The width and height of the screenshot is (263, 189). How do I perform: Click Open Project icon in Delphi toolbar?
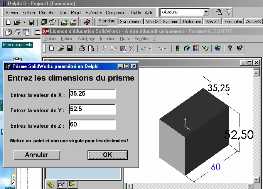(52, 22)
